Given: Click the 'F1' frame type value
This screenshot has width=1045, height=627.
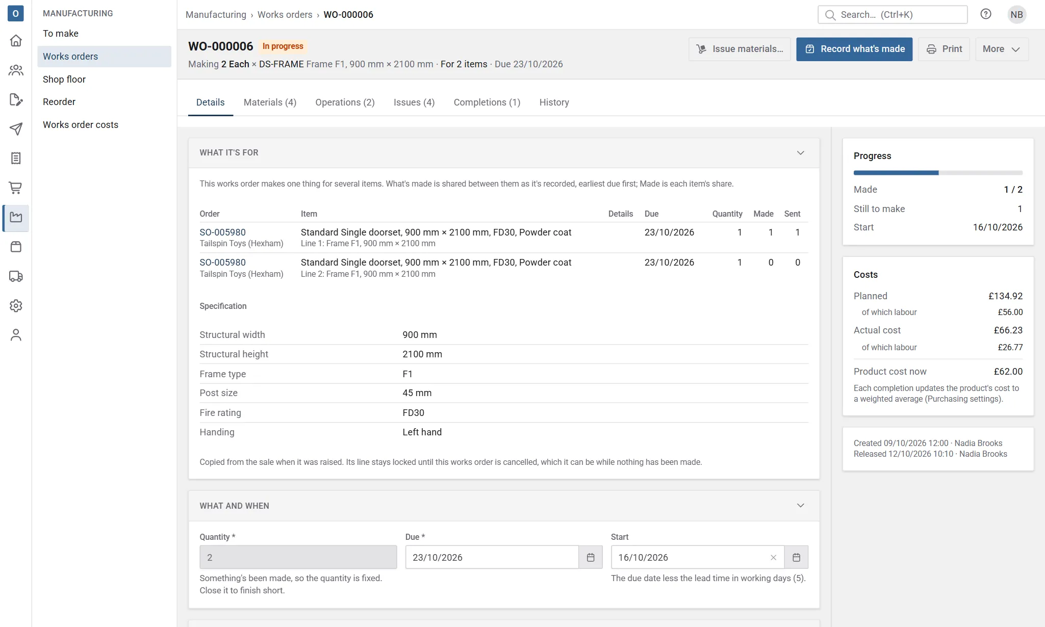Looking at the screenshot, I should 407,374.
